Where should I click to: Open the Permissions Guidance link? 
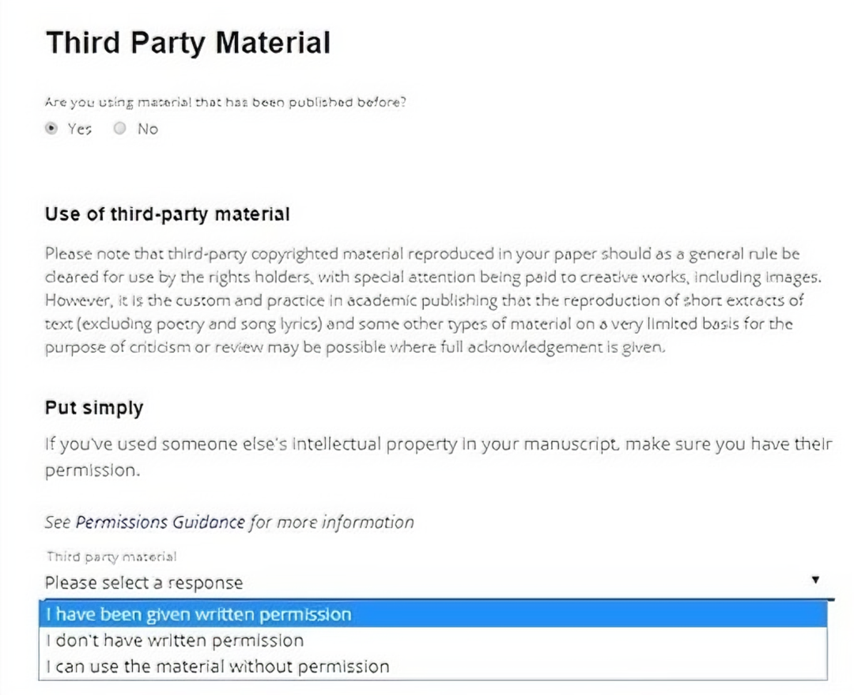point(160,523)
